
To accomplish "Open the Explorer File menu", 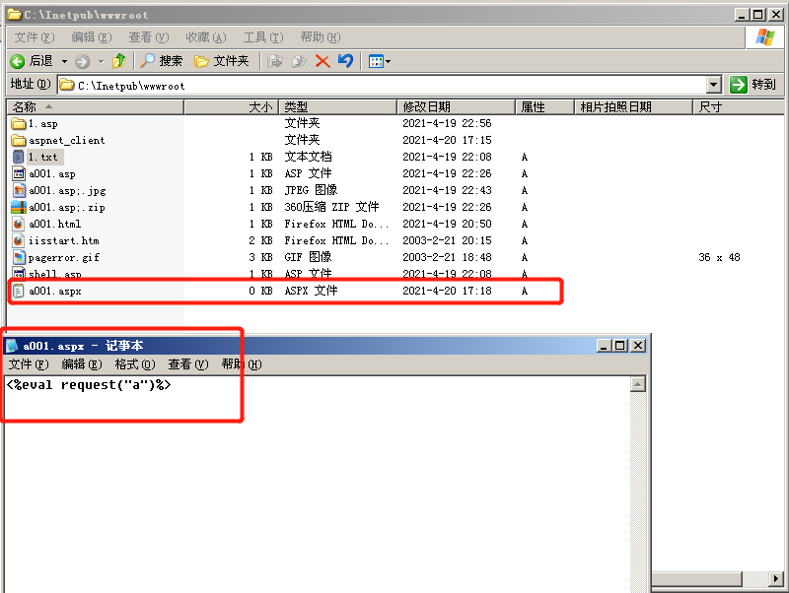I will 35,37.
